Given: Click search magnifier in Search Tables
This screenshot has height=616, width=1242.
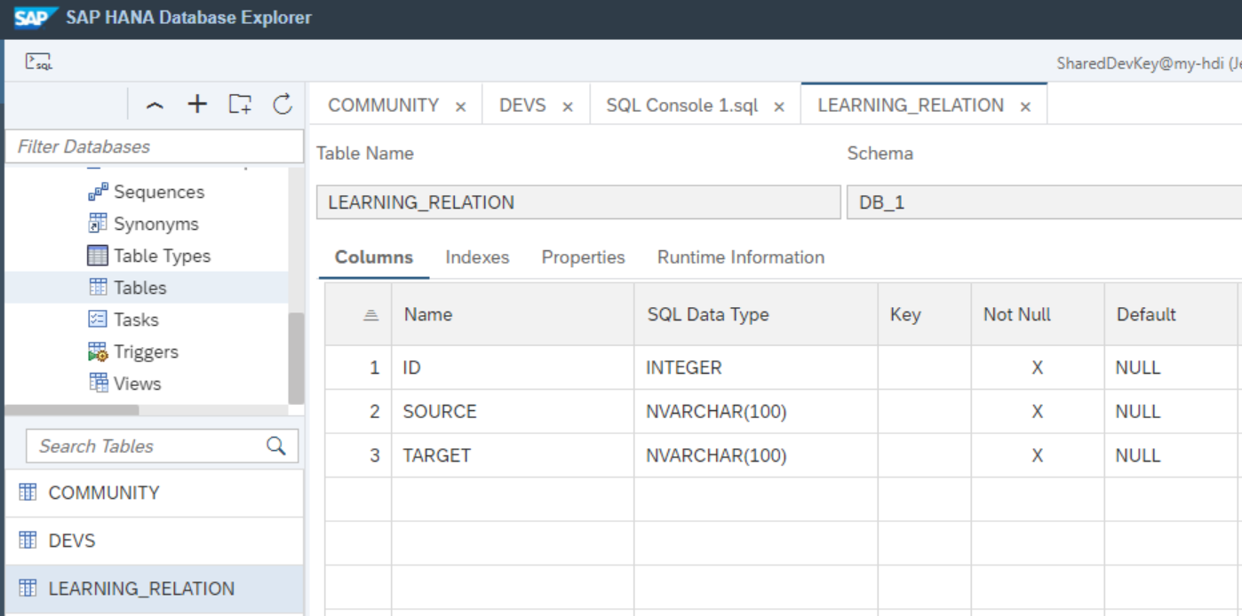Looking at the screenshot, I should pos(276,446).
